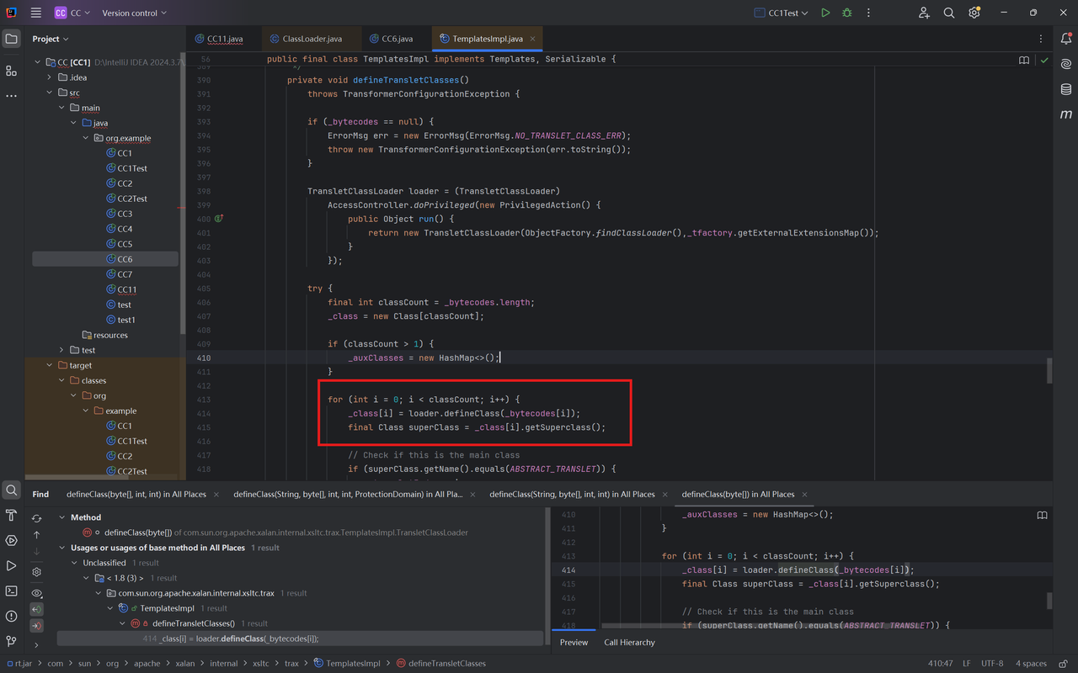This screenshot has width=1078, height=673.
Task: Open the Terminal tool window
Action: pos(11,591)
